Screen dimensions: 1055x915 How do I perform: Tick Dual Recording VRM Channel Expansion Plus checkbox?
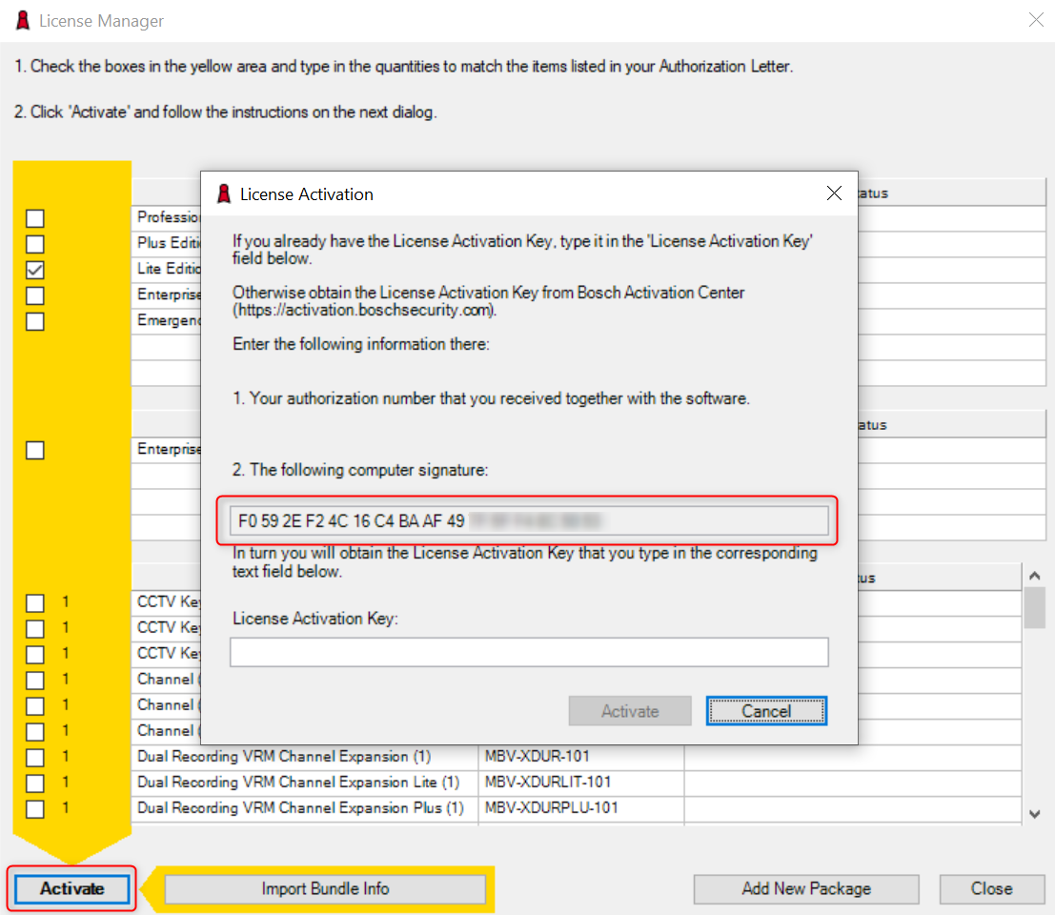pos(35,810)
